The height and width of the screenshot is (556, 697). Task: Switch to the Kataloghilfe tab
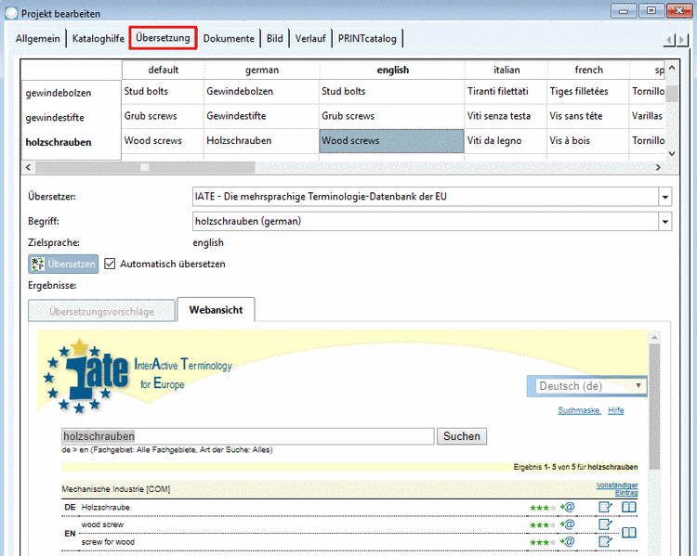tap(99, 39)
